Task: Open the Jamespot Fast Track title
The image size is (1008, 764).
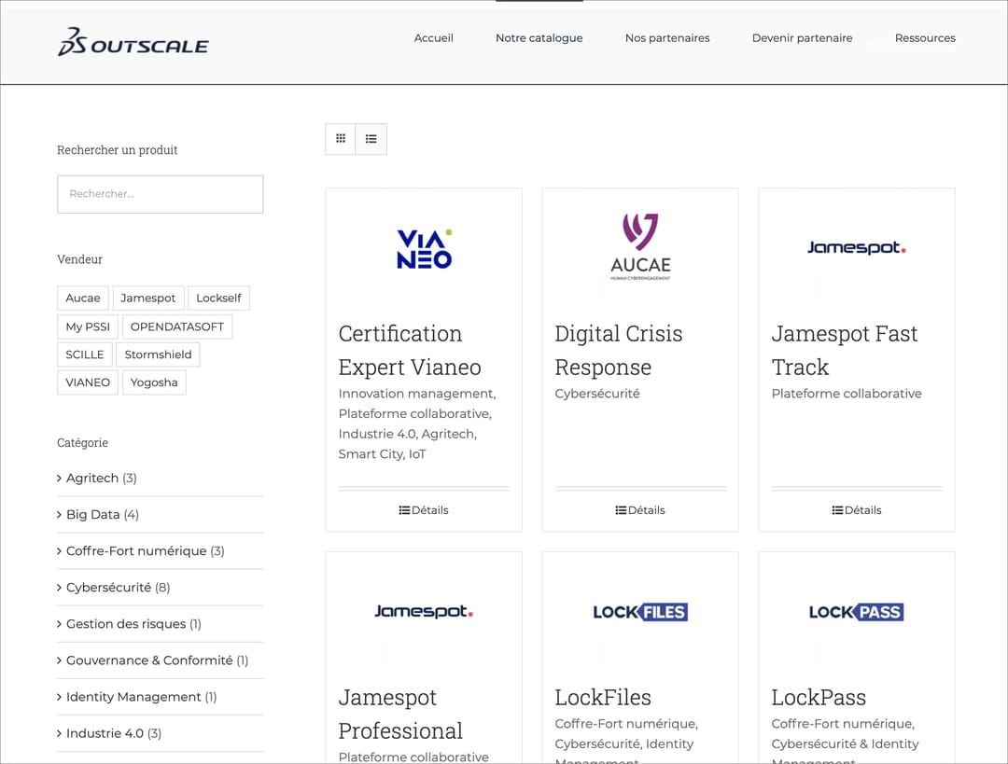Action: [845, 350]
